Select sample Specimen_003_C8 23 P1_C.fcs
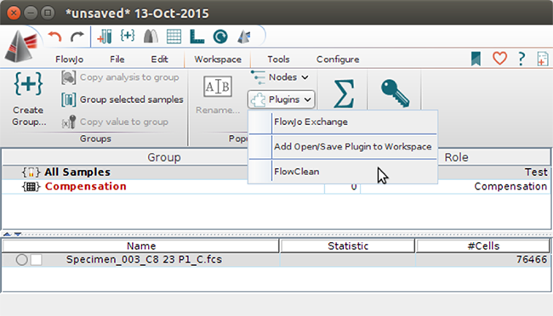 (144, 260)
